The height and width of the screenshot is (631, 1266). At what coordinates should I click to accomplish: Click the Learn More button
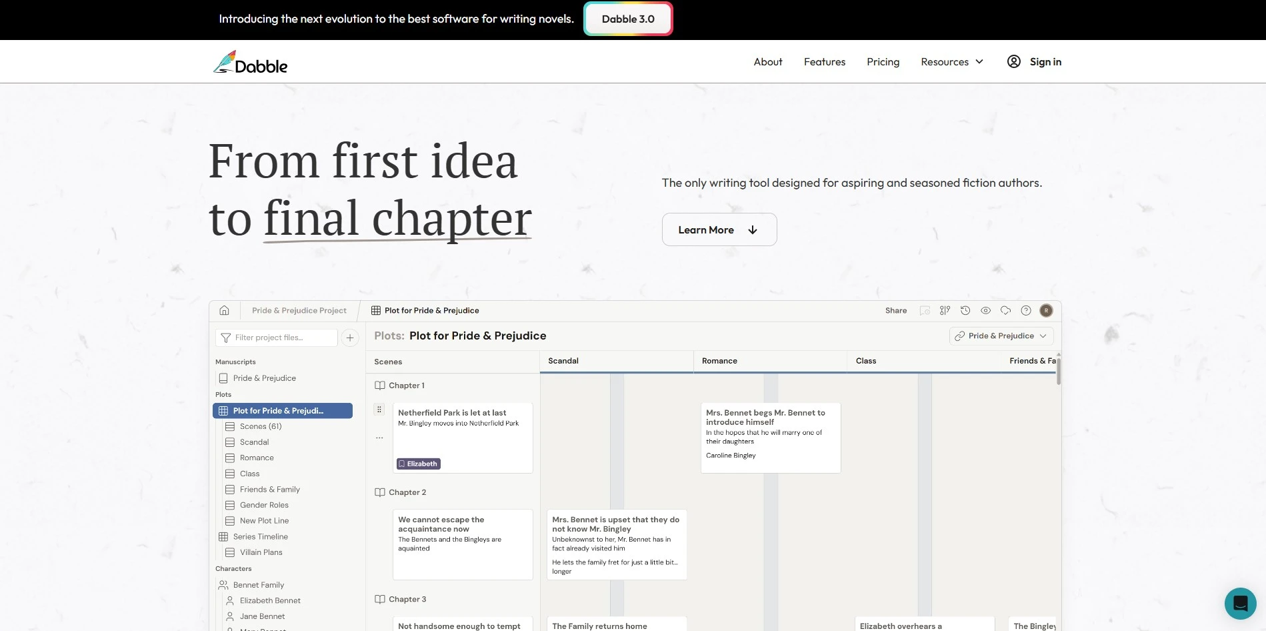click(x=719, y=229)
